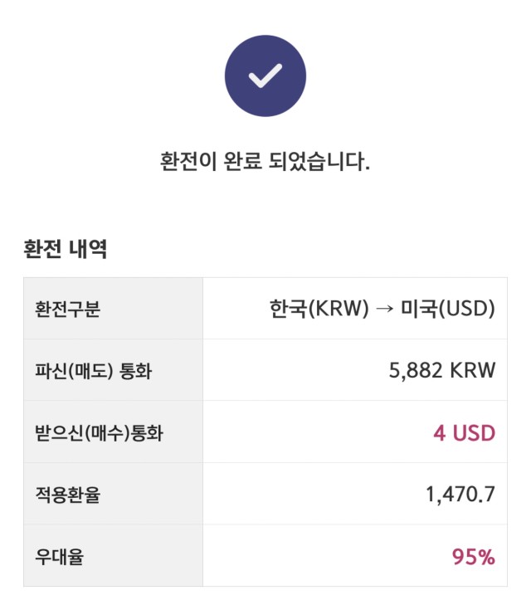Viewport: 531px width, 600px height.
Task: Click the 95% preferential rate value
Action: coord(474,556)
